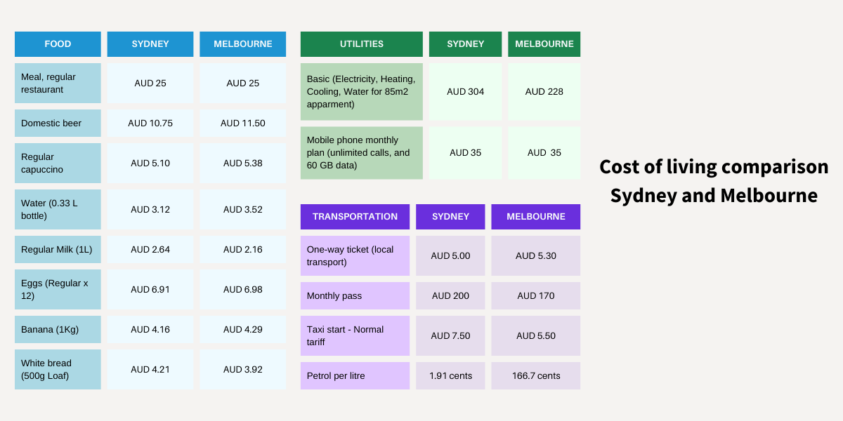The height and width of the screenshot is (421, 843).
Task: Click the blue FOOD header cell
Action: click(58, 44)
